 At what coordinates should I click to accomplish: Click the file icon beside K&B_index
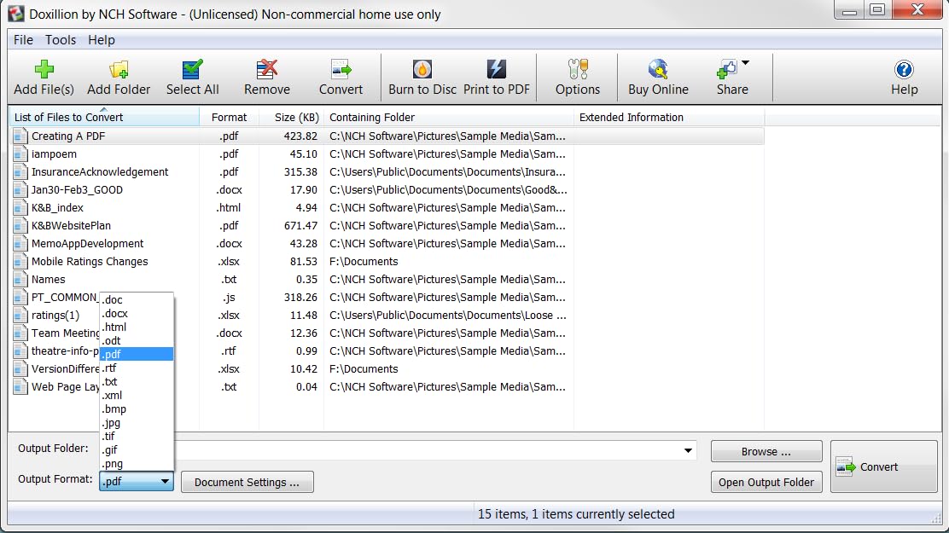pos(20,207)
